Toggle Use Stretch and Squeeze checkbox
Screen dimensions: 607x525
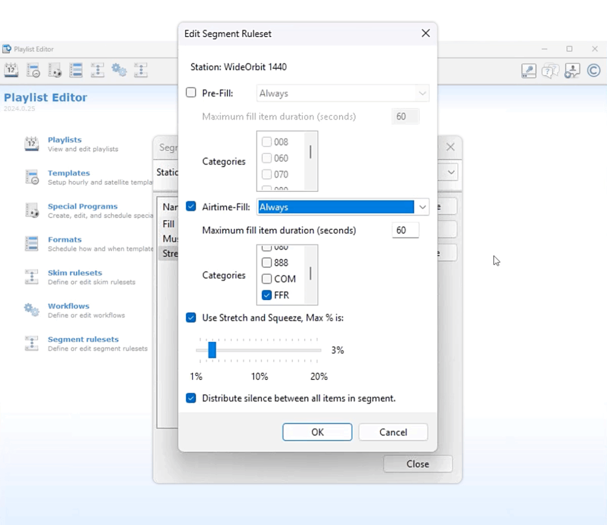coord(191,318)
